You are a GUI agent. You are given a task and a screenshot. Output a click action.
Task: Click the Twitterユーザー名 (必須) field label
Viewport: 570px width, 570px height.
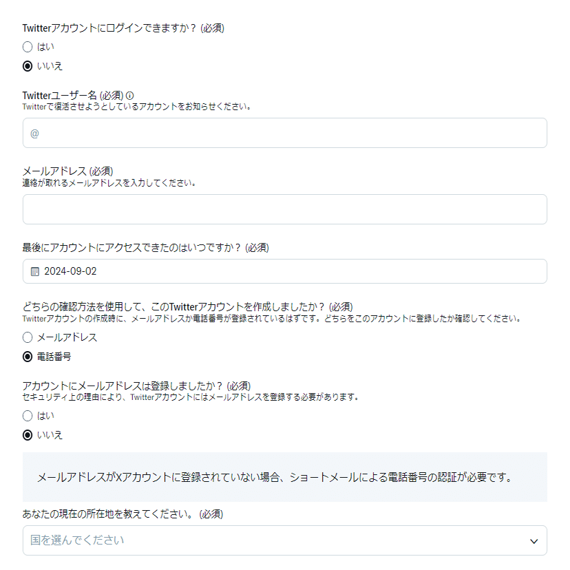(73, 96)
